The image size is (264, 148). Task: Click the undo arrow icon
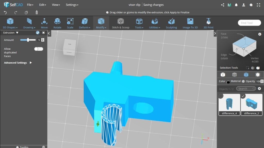[5, 12]
